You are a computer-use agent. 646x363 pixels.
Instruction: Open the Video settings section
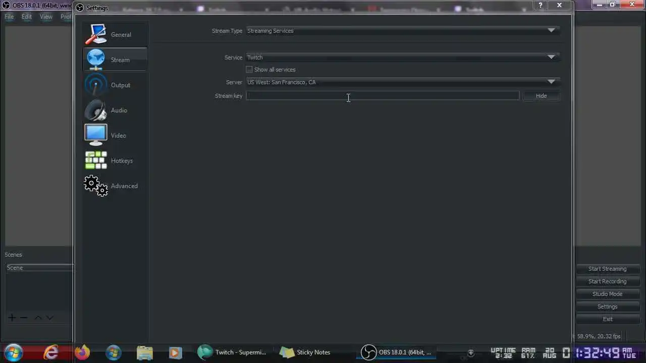pos(115,136)
